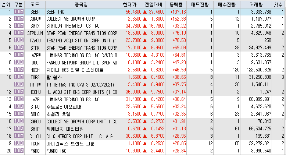The height and width of the screenshot is (155, 286).
Task: Sort by the 횟수 column header
Action: (x=278, y=4)
